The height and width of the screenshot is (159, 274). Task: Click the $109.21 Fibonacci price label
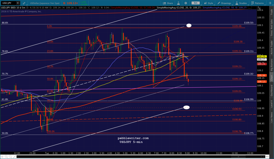(x=237, y=67)
